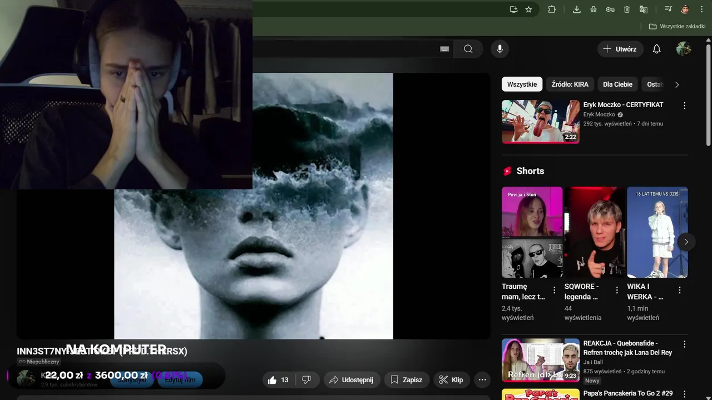
Task: Open the Traumę mam, lecz short title
Action: 523,292
